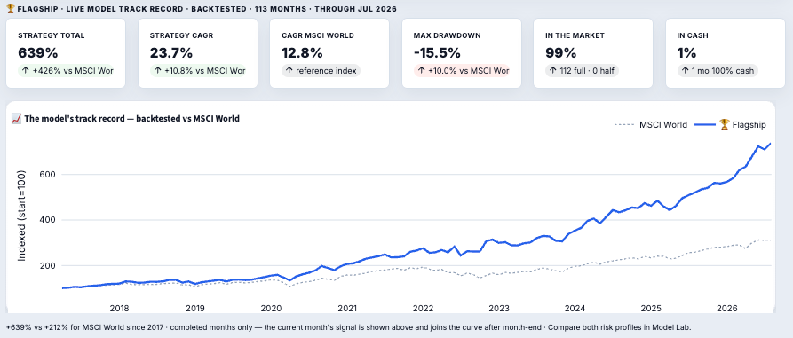This screenshot has width=793, height=338.
Task: Click the 2026 x-axis label
Action: click(x=727, y=308)
